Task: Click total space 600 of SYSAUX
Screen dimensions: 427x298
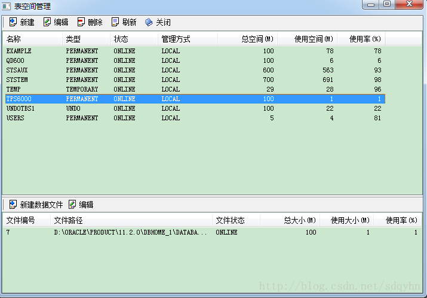Action: click(268, 70)
